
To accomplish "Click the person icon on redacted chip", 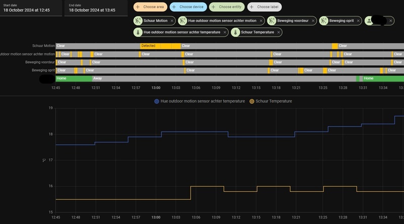I will click(x=369, y=21).
